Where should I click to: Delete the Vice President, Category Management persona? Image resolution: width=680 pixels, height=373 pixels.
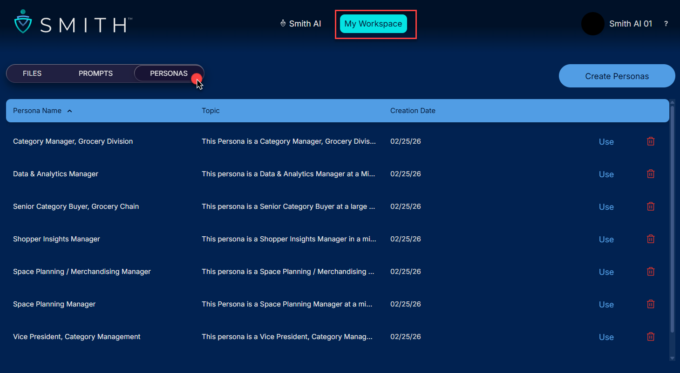click(x=651, y=337)
